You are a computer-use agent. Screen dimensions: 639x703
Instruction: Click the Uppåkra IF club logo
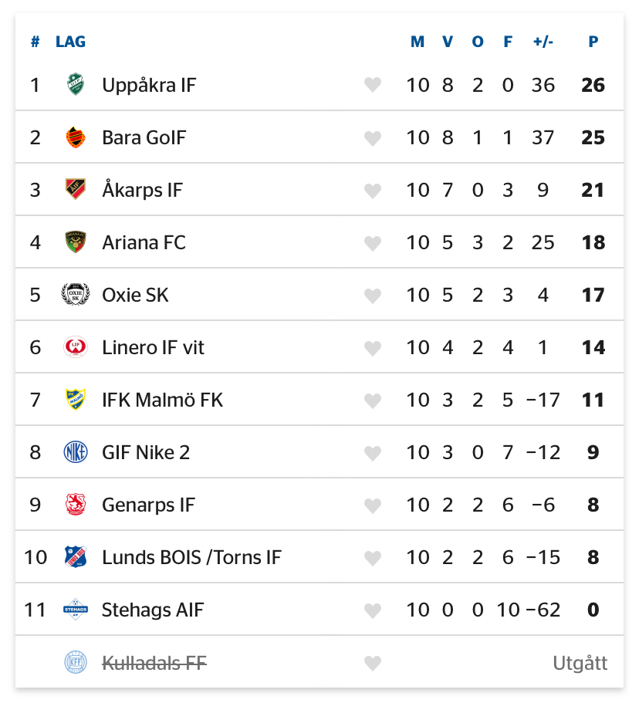click(75, 85)
